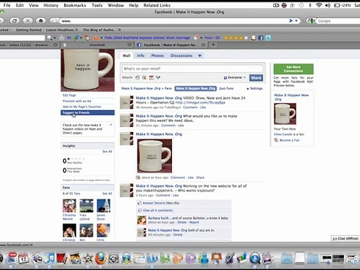Open the Facebook icon in the browser toolbar

(x=261, y=38)
